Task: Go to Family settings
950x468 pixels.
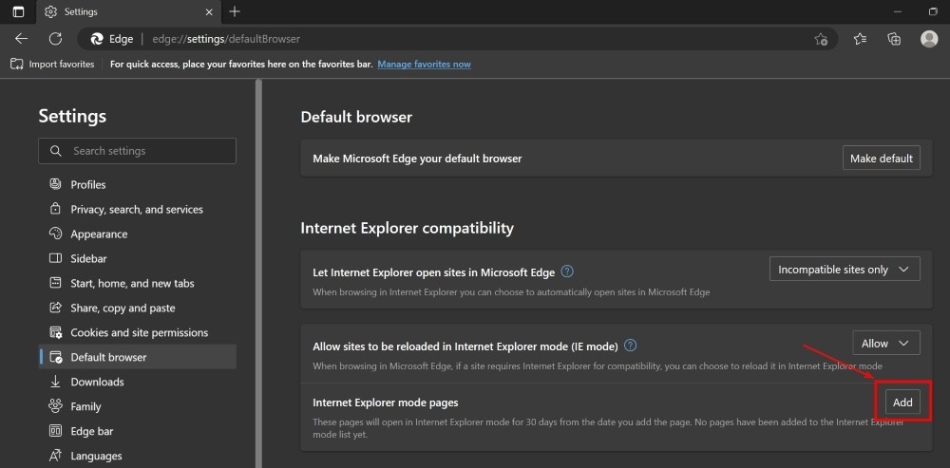Action: pyautogui.click(x=138, y=406)
